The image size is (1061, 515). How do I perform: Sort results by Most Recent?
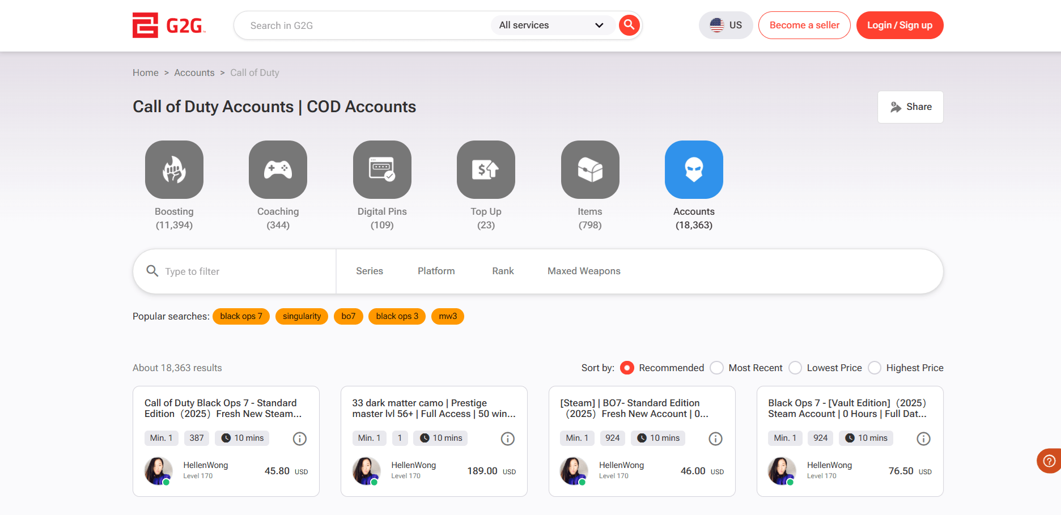click(x=717, y=368)
